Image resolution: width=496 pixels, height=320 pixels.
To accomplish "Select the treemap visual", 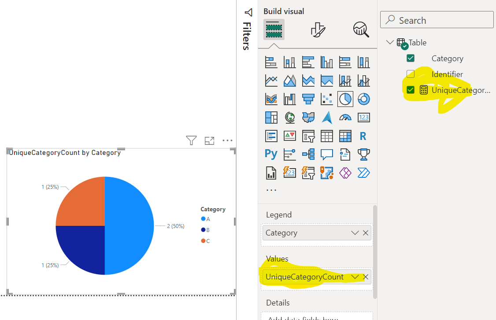I will point(271,118).
